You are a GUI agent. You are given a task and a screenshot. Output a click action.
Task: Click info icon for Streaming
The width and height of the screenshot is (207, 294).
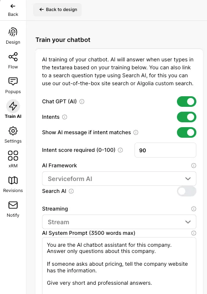point(194,209)
